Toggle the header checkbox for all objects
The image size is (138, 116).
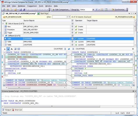point(72,20)
